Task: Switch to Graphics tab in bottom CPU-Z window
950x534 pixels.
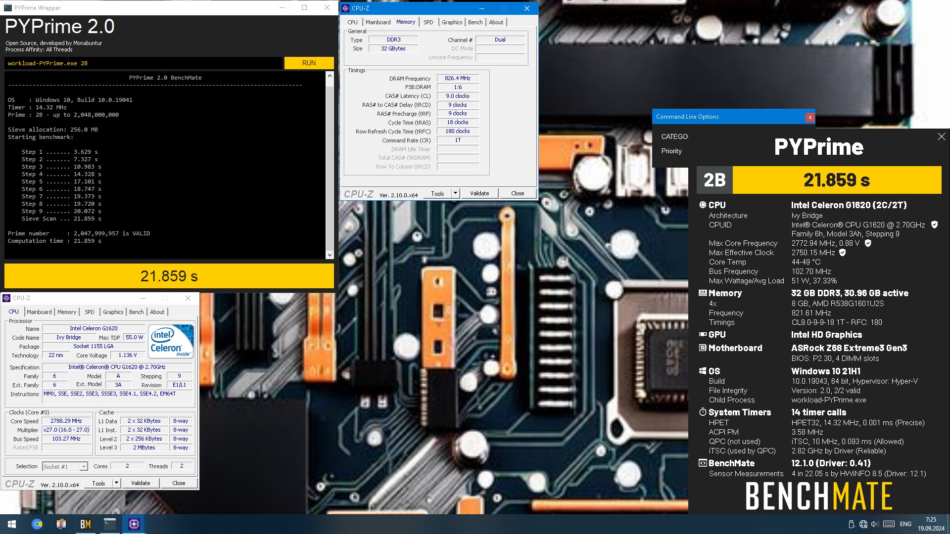Action: click(x=113, y=312)
